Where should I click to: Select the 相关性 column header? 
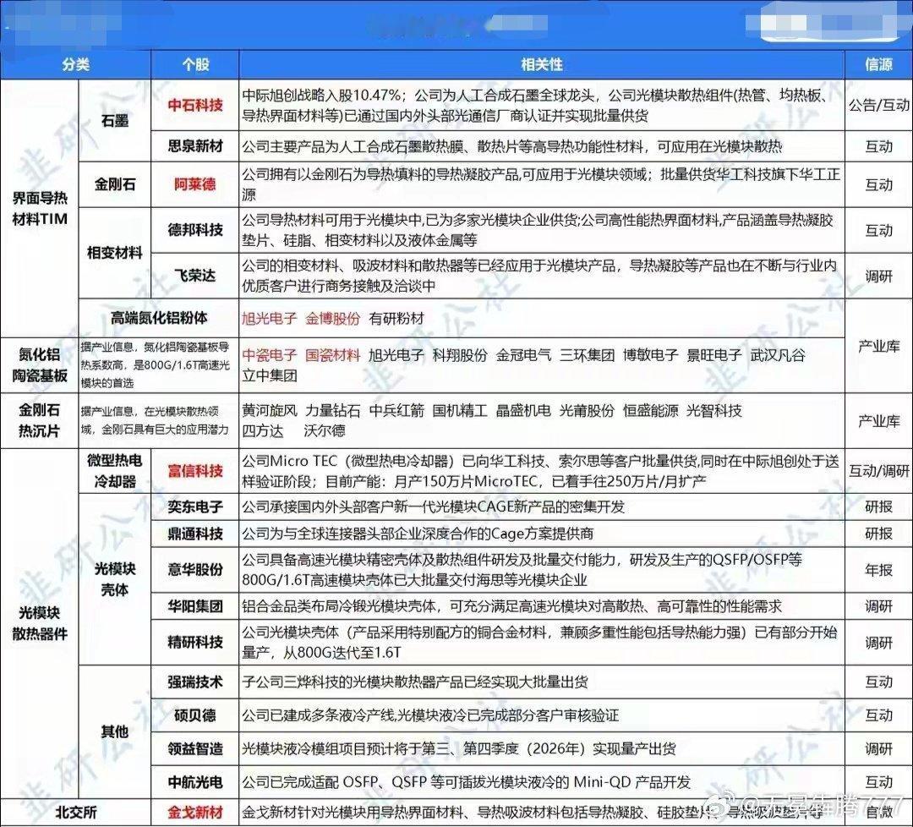[x=542, y=64]
